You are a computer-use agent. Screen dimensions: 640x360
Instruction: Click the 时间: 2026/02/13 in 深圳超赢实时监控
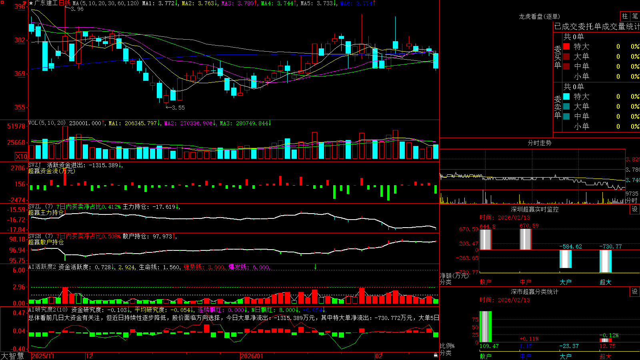coord(505,218)
